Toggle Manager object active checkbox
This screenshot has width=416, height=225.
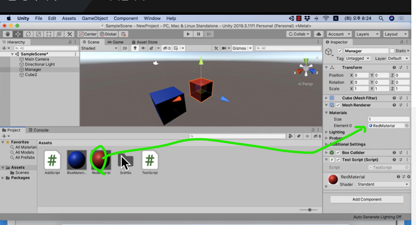point(340,51)
